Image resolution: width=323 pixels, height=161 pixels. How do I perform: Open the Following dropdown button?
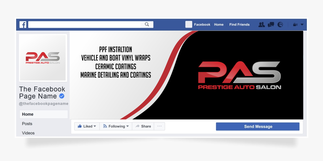(116, 126)
